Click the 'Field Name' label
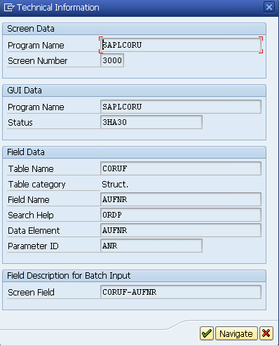This screenshot has width=279, height=346. 29,200
